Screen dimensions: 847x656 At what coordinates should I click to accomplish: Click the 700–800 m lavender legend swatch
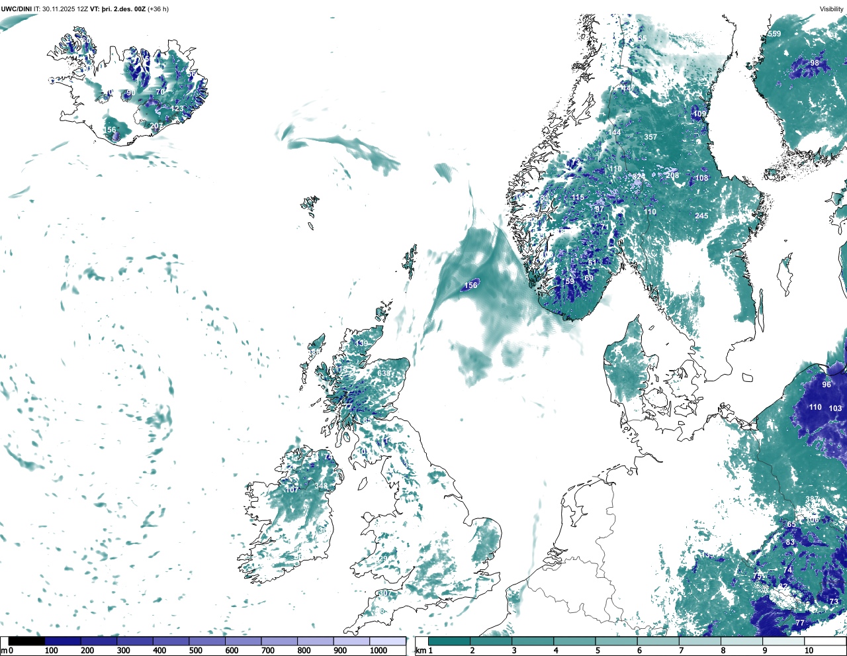[x=279, y=641]
